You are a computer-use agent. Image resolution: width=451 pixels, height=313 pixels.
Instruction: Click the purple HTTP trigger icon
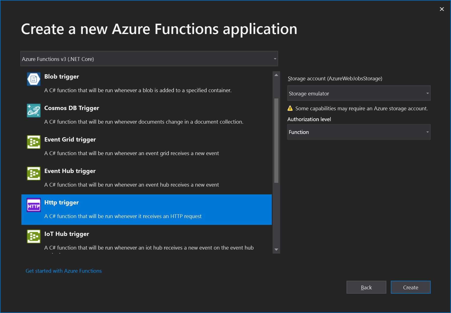coord(34,205)
